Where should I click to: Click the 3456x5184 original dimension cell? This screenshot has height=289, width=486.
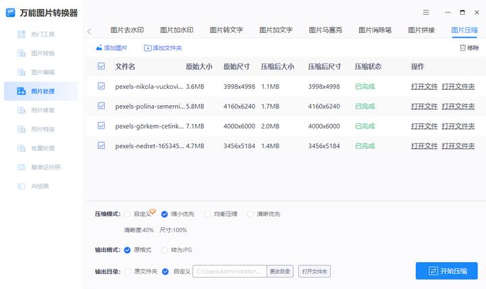tap(239, 146)
